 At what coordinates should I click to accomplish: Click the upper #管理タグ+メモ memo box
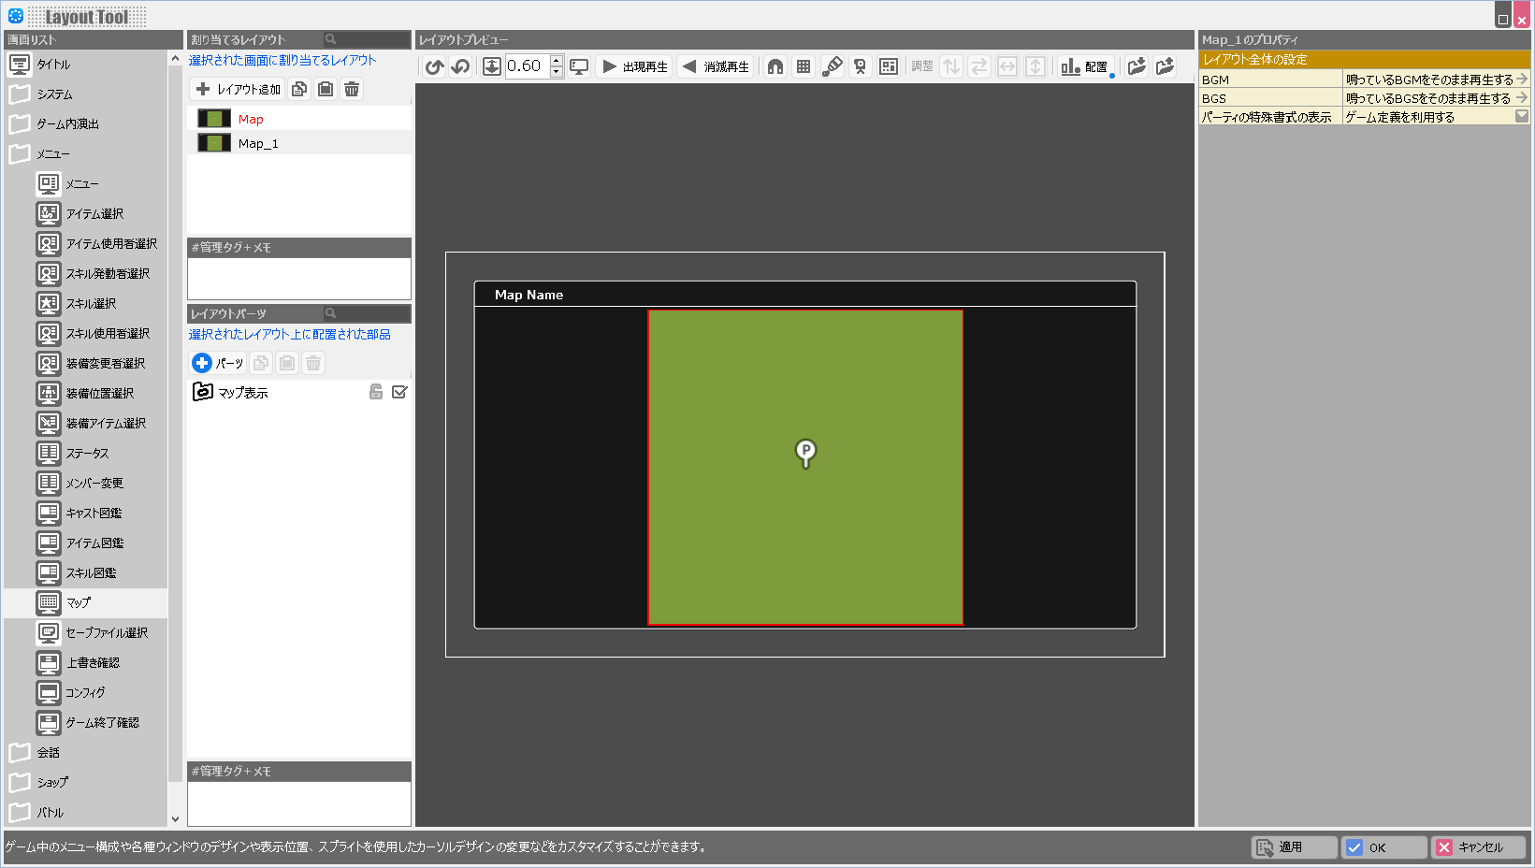click(x=299, y=279)
